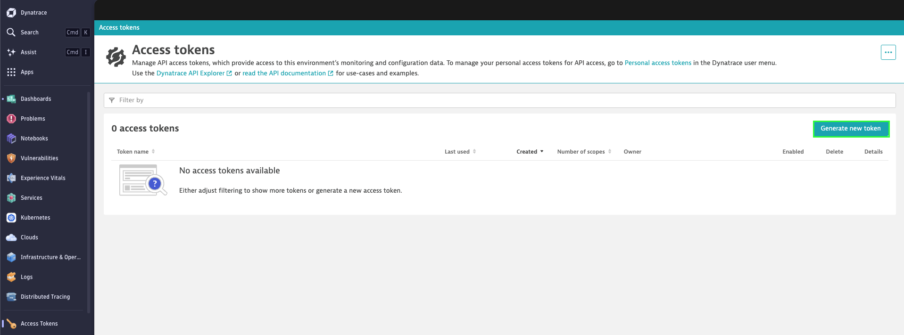Viewport: 904px width, 335px height.
Task: Click the Access tokens breadcrumb
Action: pyautogui.click(x=119, y=28)
